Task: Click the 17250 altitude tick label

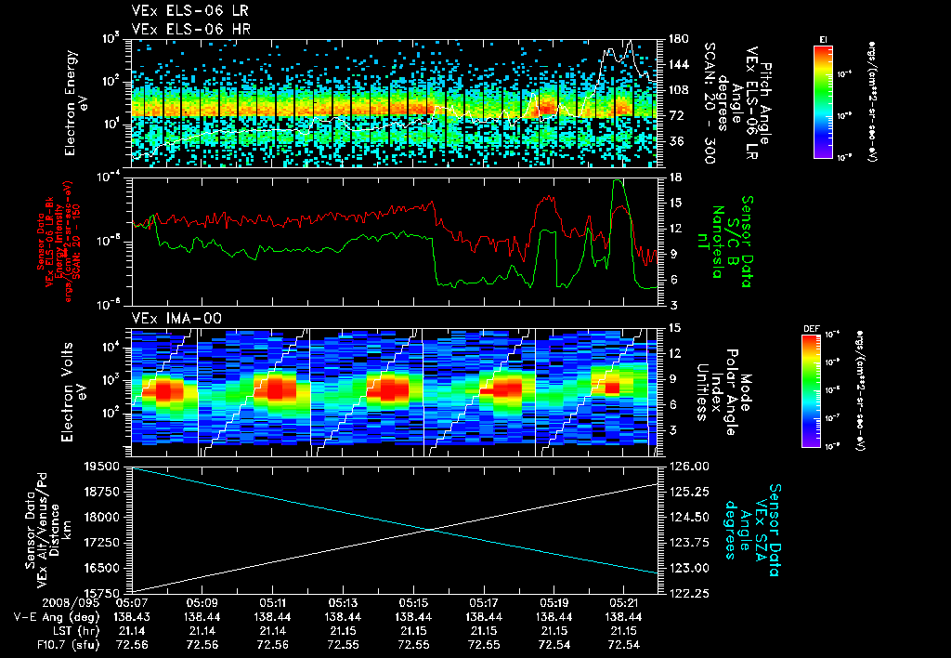Action: click(102, 542)
